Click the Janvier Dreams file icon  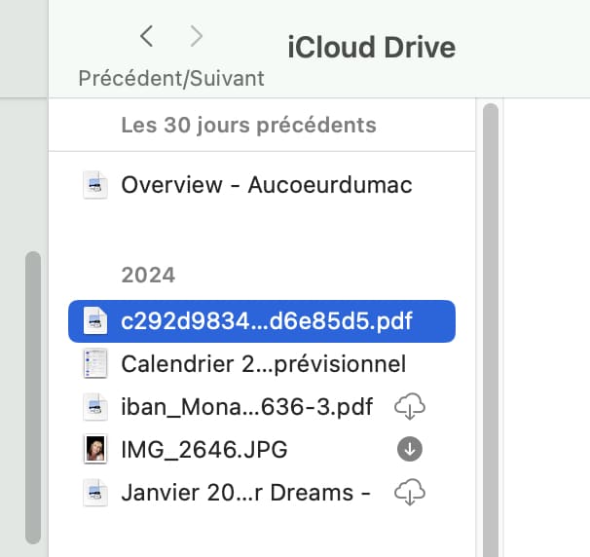point(95,493)
